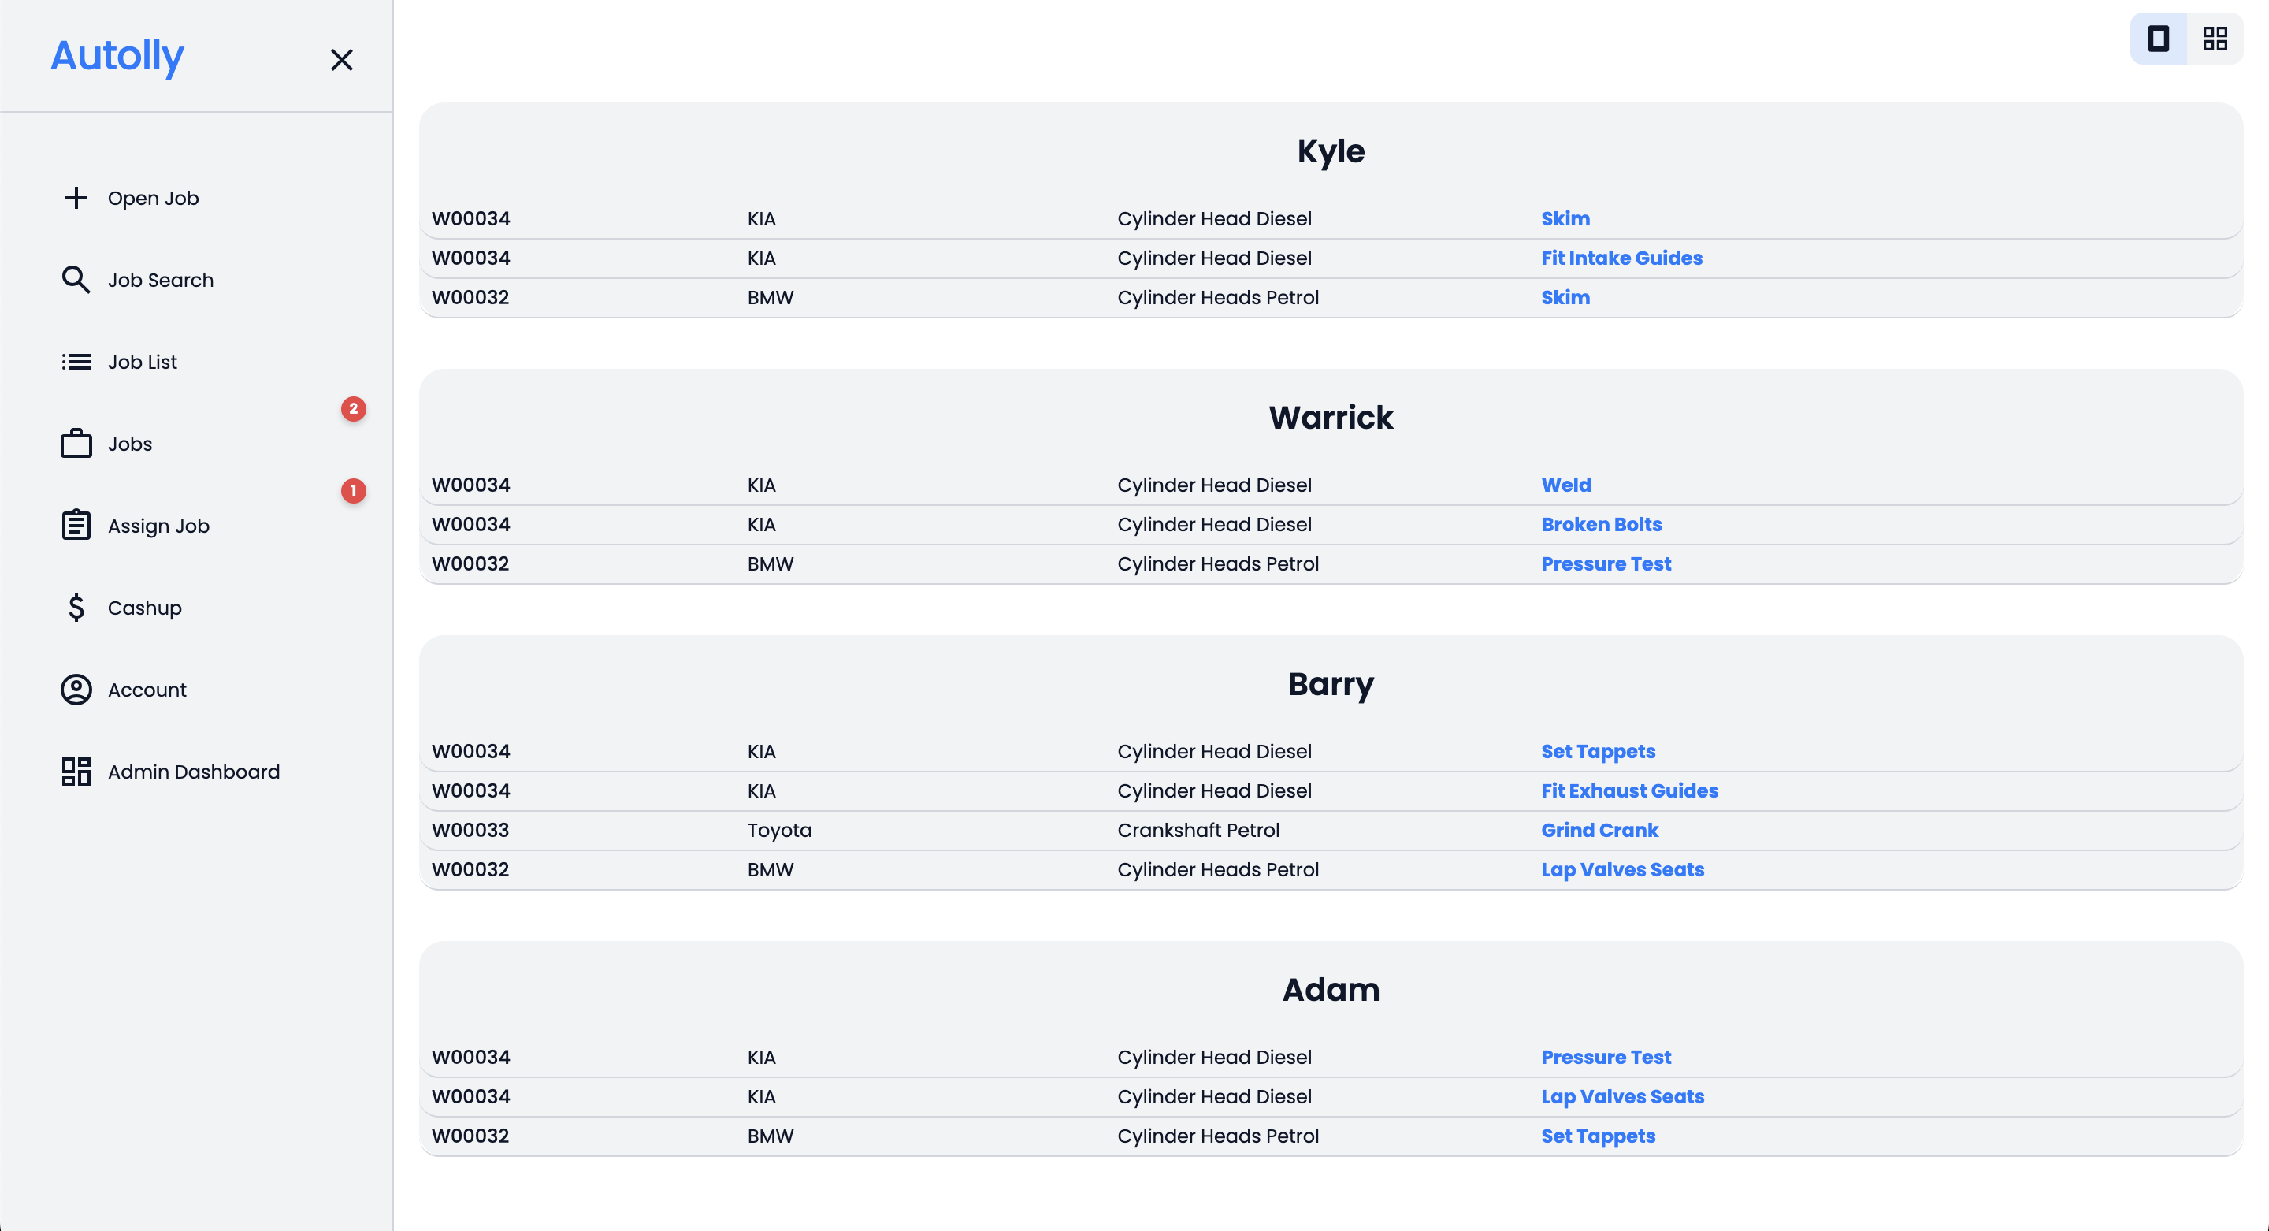This screenshot has height=1231, width=2269.
Task: Open Grind Crank under Barry
Action: (x=1599, y=829)
